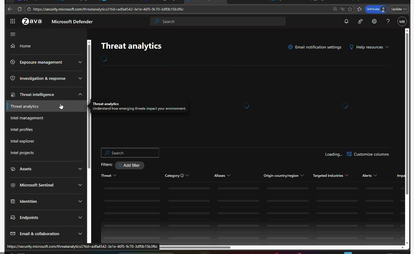Open the Help resources dropdown
The image size is (414, 254).
pos(369,47)
